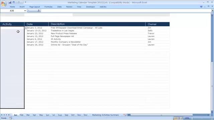Screen dimensions: 214x120
Task: Zoom out with the minus button
Action: (x=192, y=118)
